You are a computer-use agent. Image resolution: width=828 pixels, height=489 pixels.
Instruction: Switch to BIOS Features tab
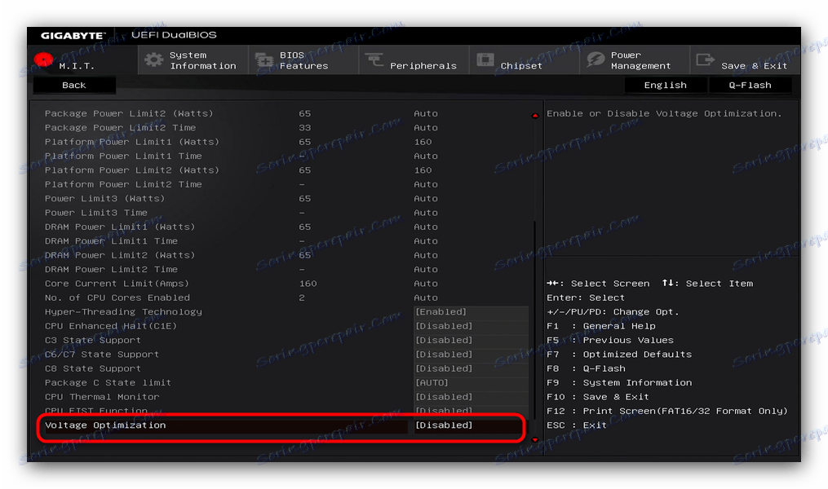click(x=303, y=59)
